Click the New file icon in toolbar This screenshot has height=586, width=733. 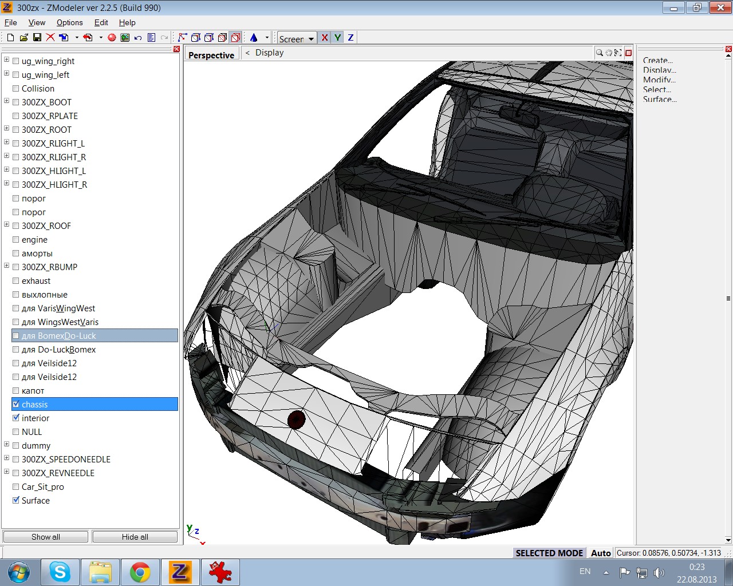tap(10, 38)
